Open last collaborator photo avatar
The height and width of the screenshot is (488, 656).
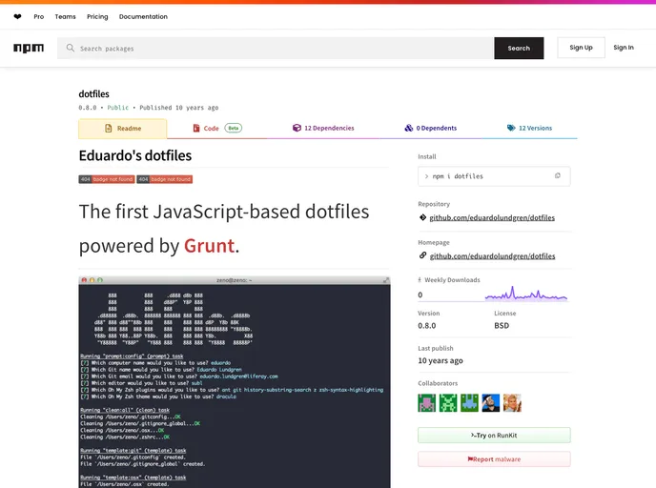coord(512,403)
